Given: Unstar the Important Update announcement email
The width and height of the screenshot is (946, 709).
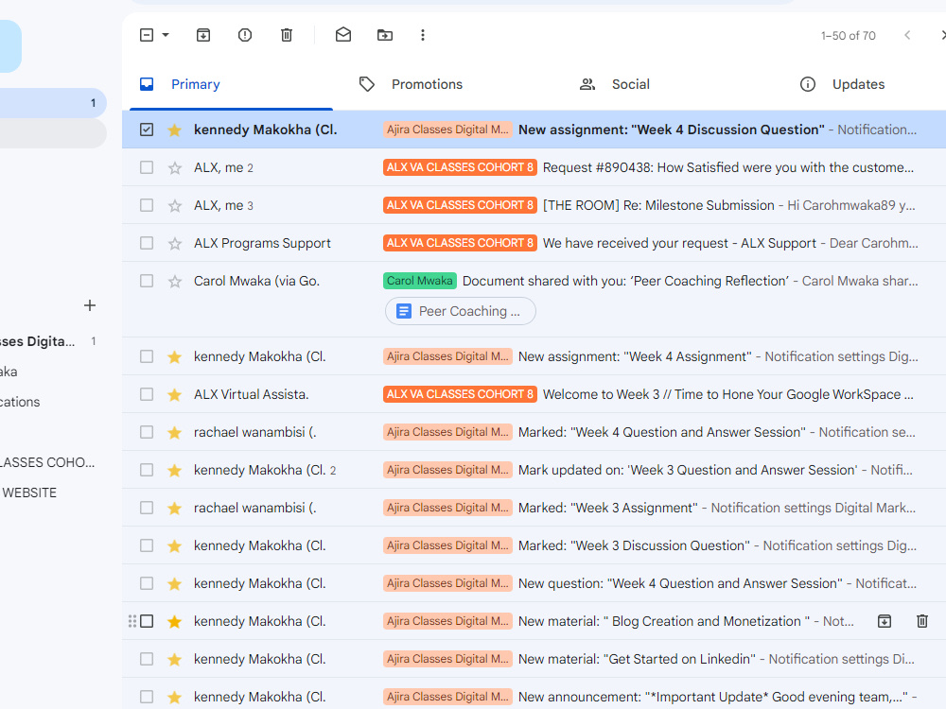Looking at the screenshot, I should pos(174,697).
